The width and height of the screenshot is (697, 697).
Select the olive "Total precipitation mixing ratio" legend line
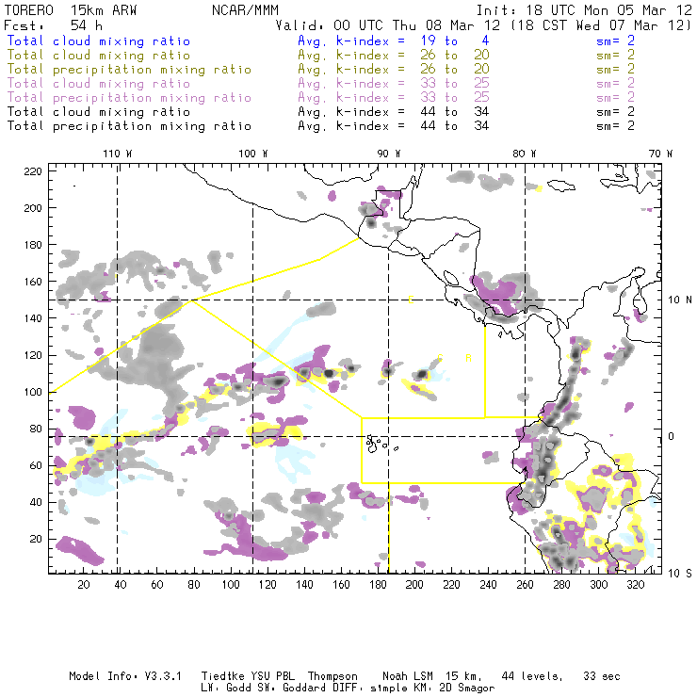129,70
